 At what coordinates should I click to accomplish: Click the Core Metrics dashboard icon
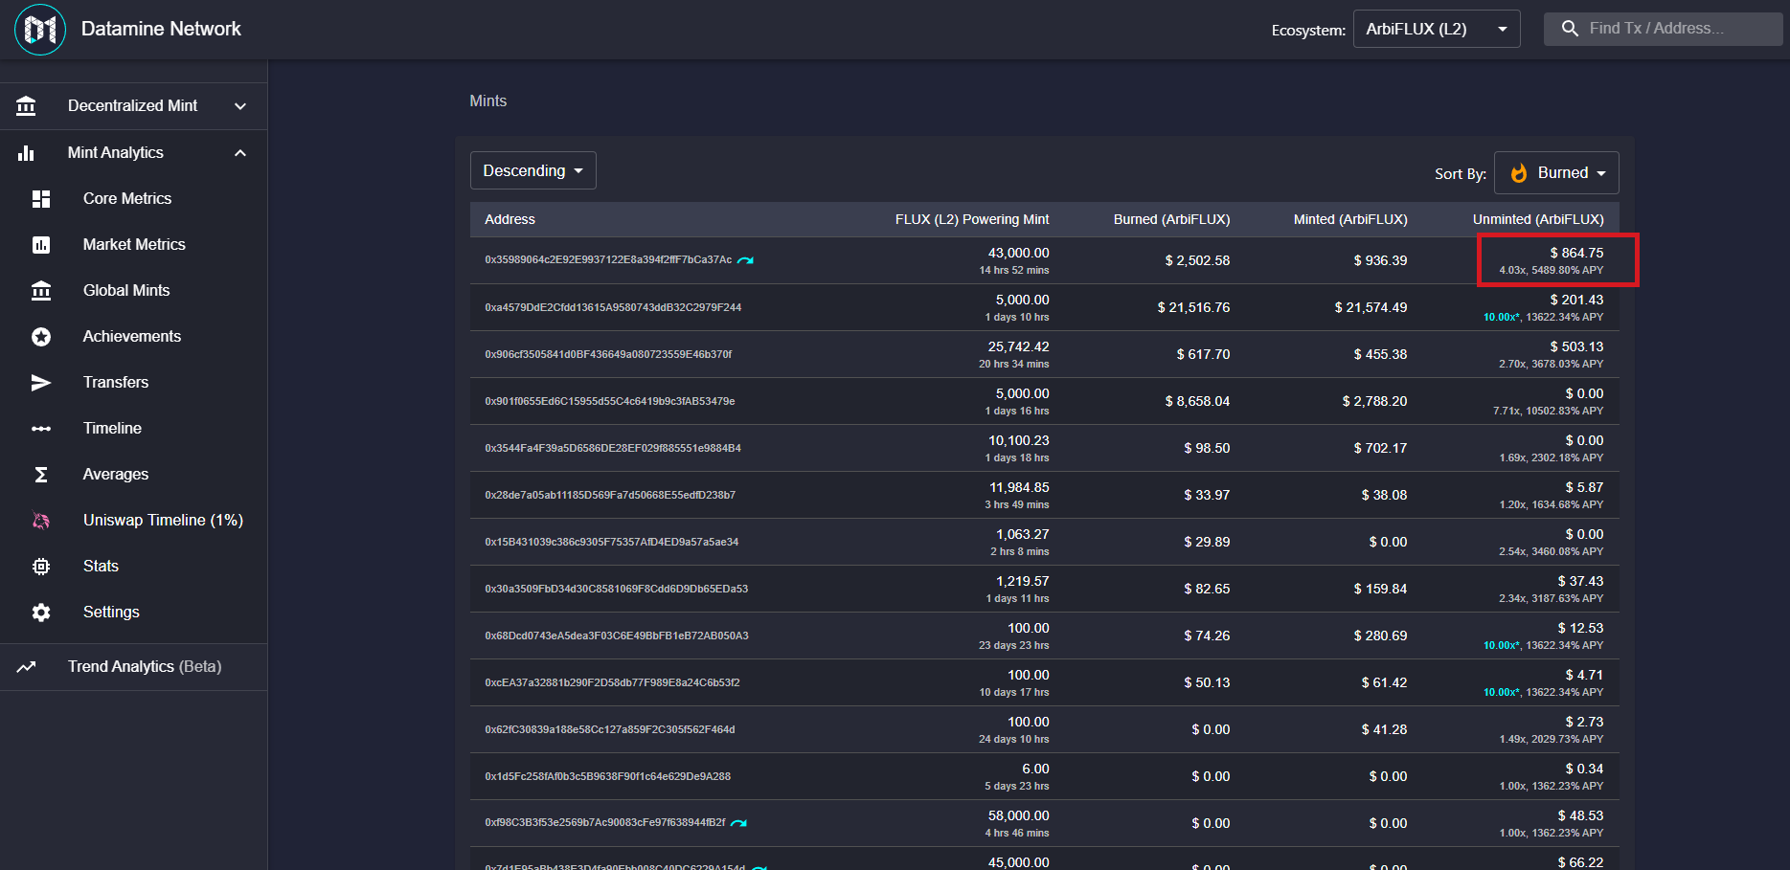pyautogui.click(x=41, y=199)
